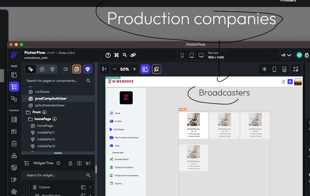Open the link/share icon in the top toolbar

coord(133,55)
